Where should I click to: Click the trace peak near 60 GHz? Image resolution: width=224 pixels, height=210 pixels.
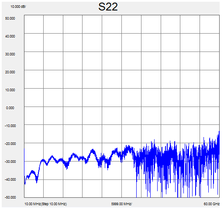tap(219, 132)
